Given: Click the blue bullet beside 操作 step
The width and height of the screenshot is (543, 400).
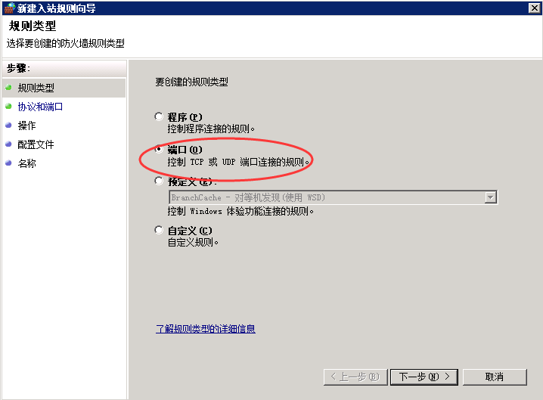Looking at the screenshot, I should tap(8, 126).
